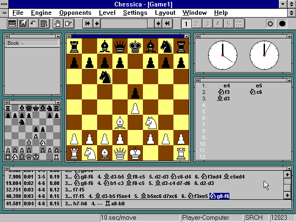Step forward one move
Screen dimensions: 296x222
coord(158,24)
